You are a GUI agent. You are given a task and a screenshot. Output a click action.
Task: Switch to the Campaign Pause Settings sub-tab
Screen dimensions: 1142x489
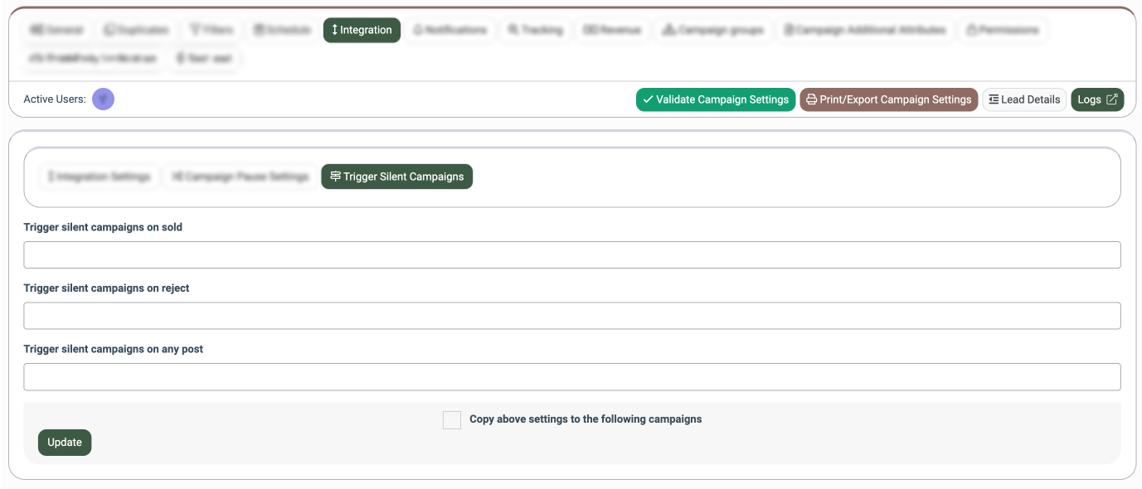tap(240, 177)
